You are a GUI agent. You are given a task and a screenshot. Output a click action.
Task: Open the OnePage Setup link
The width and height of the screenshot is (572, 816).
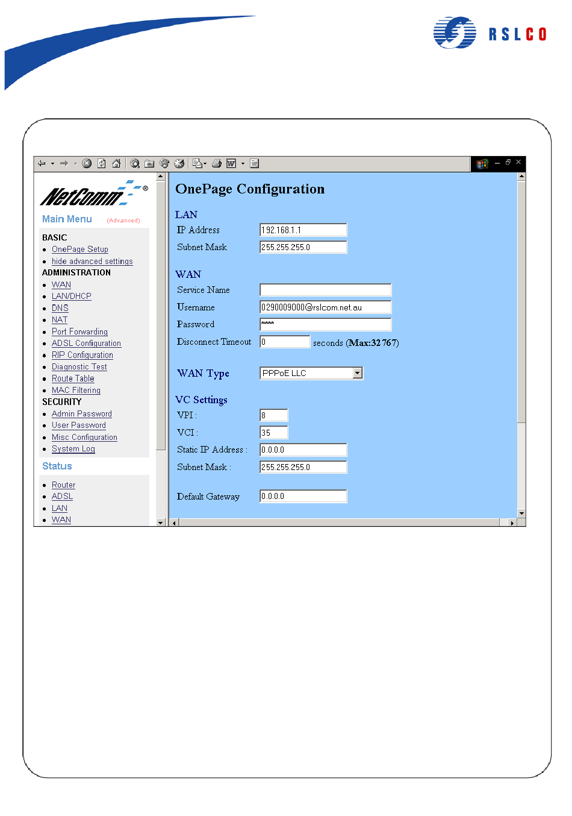79,250
